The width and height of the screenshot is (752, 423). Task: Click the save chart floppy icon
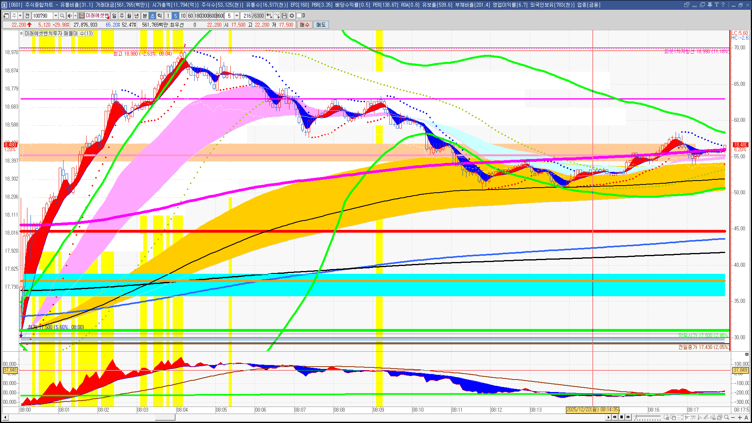(x=285, y=16)
